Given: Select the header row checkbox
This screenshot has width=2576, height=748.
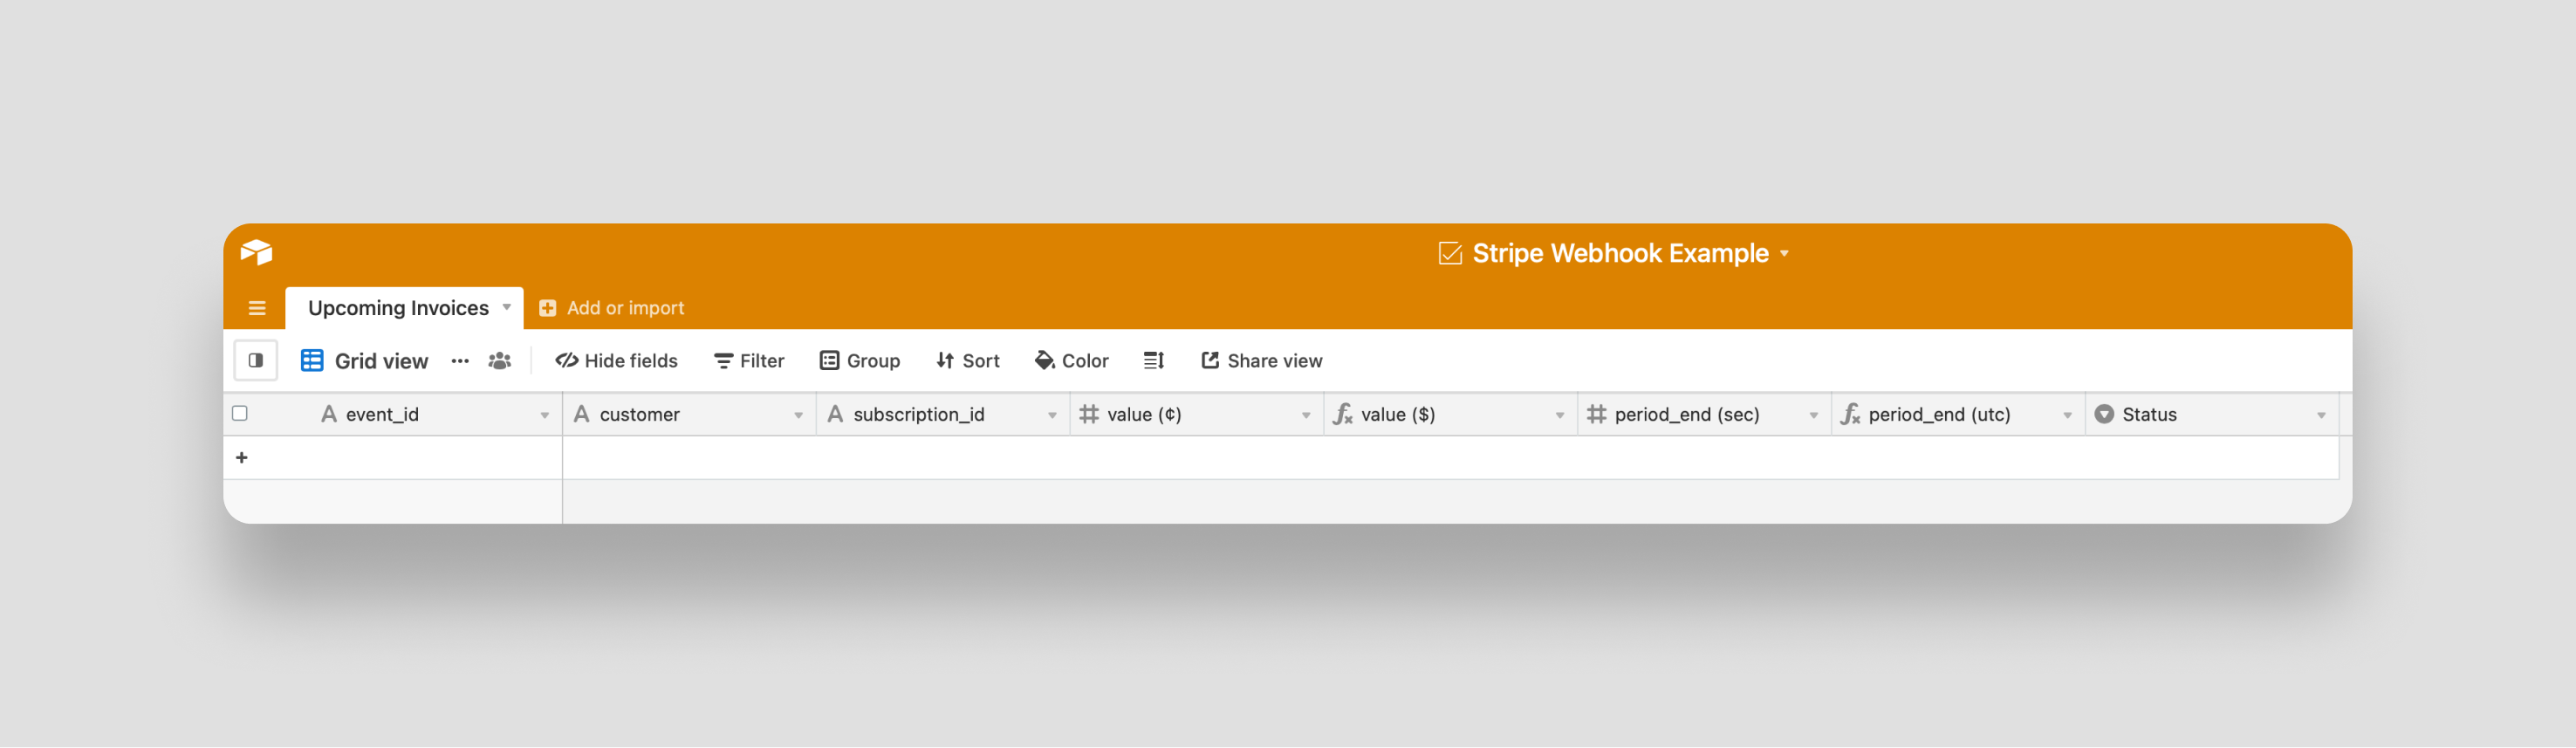Looking at the screenshot, I should click(x=240, y=413).
